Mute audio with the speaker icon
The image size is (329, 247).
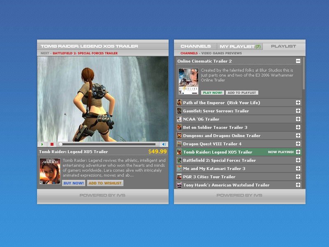pos(163,144)
